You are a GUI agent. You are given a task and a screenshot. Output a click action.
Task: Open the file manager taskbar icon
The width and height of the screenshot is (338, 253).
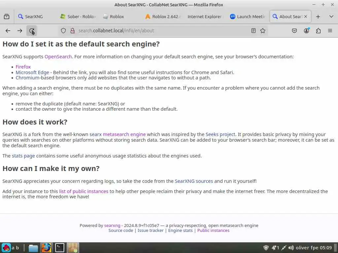point(33,248)
